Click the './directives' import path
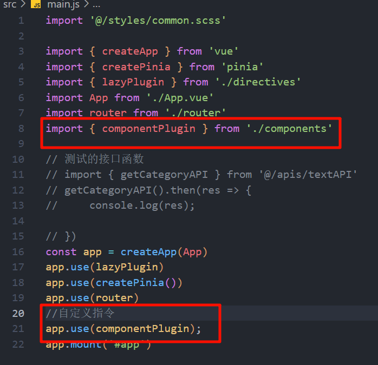This screenshot has width=378, height=365. click(258, 82)
